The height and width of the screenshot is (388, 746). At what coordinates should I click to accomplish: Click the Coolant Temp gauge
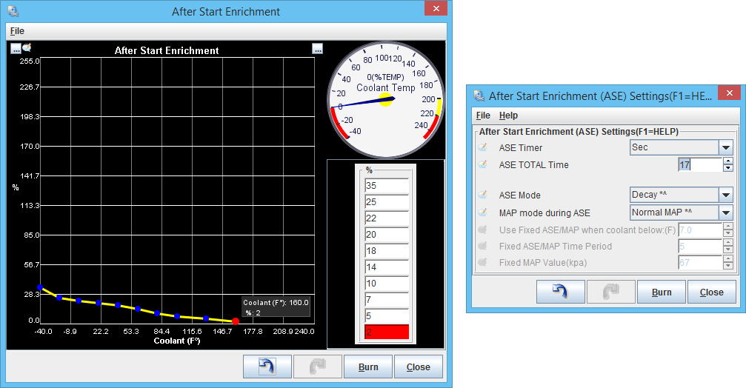pos(386,100)
